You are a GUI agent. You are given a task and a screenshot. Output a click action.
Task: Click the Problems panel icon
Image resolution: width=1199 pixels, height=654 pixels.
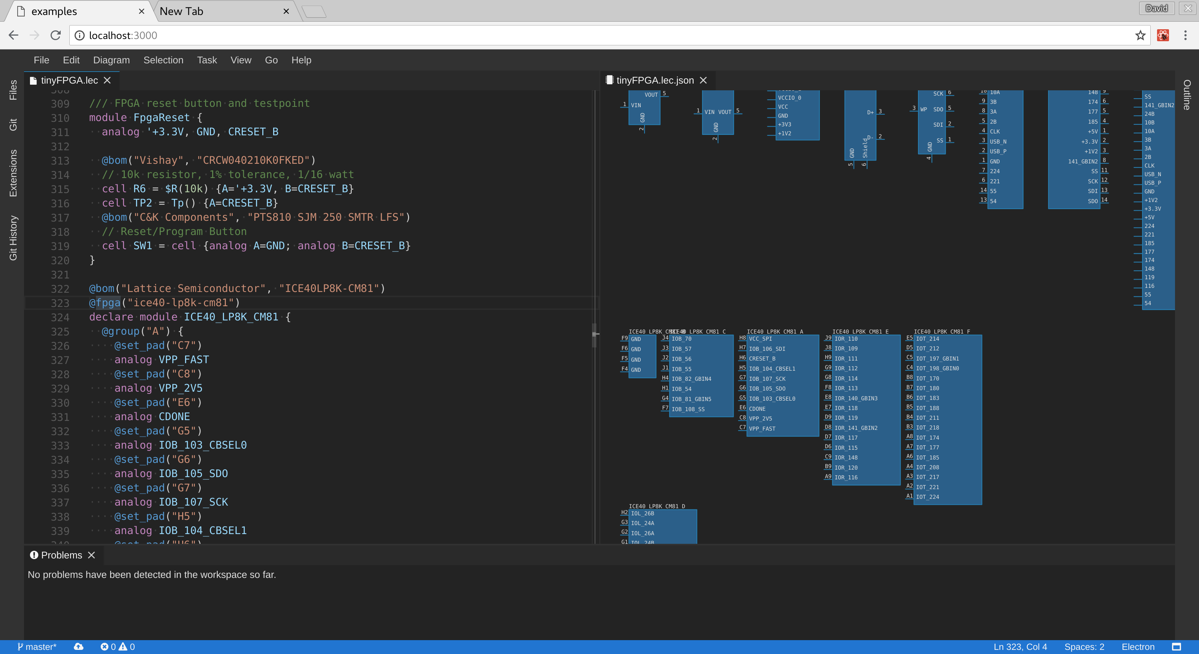(x=34, y=554)
